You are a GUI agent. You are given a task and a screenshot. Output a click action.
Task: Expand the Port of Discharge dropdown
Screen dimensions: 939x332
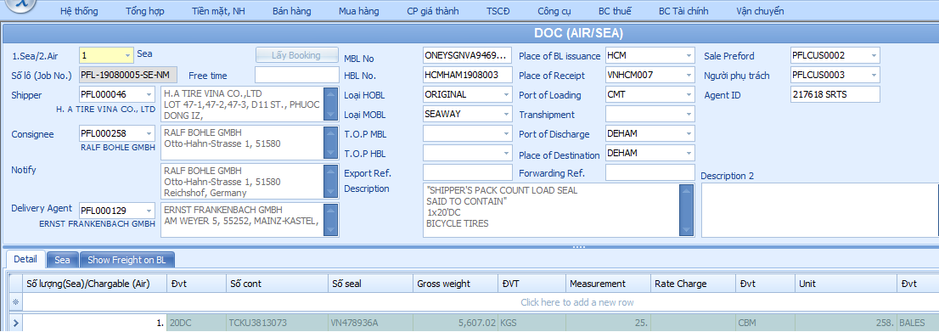coord(689,133)
